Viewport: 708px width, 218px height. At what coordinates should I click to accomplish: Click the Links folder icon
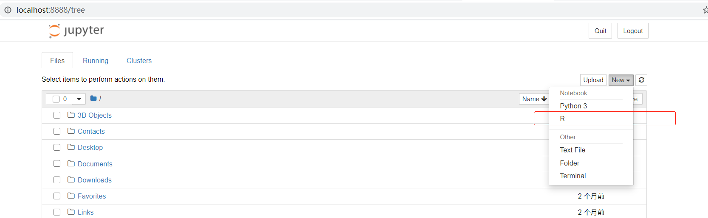tap(71, 212)
